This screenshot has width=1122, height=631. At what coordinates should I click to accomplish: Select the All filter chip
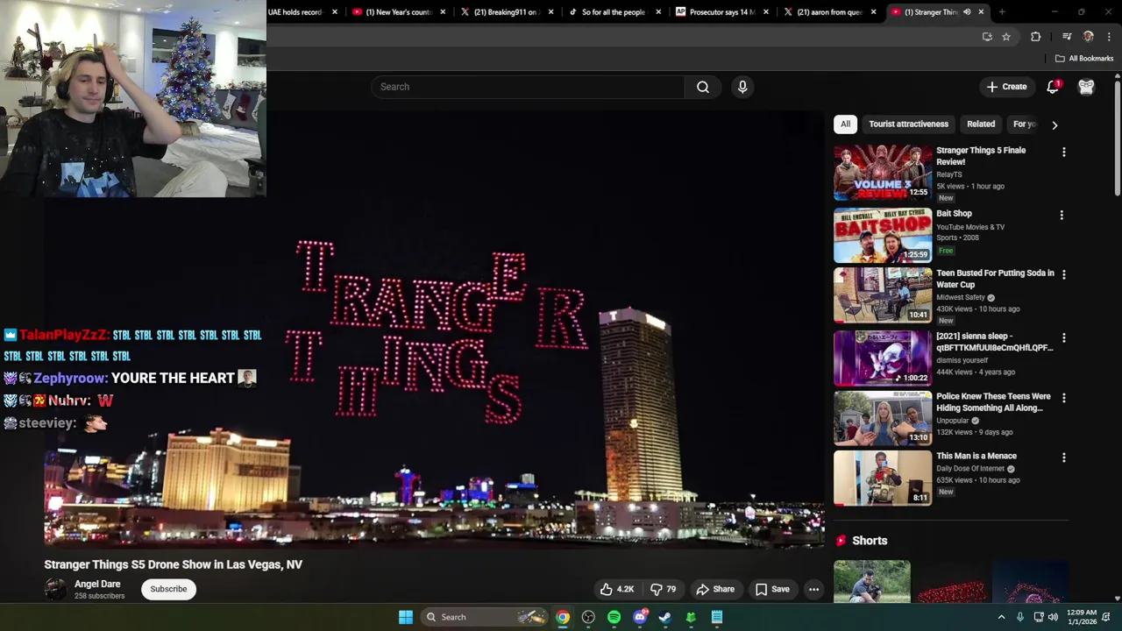[845, 124]
